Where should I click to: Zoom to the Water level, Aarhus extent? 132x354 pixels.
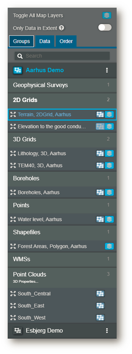13,219
